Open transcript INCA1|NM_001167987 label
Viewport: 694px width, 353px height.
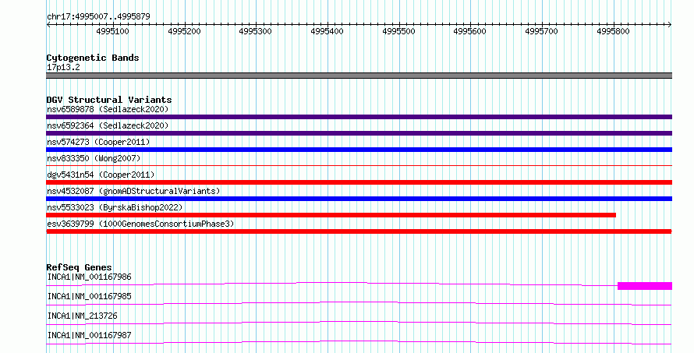pos(89,335)
